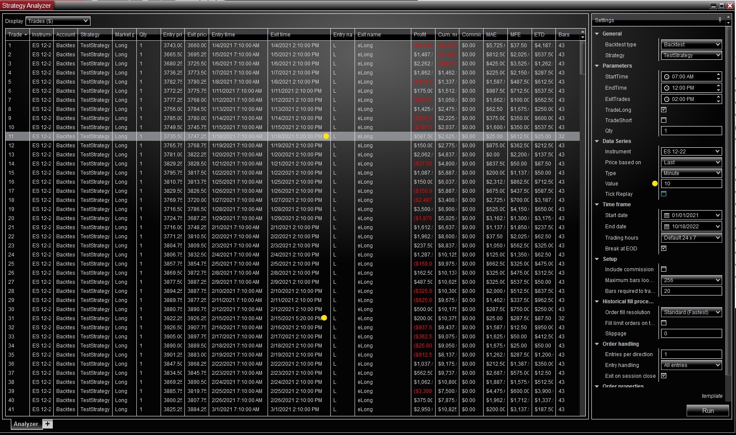Collapse the Order handling section
Viewport: 736px width, 435px height.
tap(597, 344)
